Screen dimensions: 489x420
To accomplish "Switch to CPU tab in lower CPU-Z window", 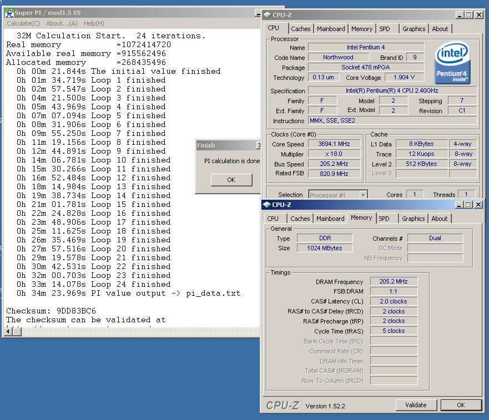I will 273,219.
